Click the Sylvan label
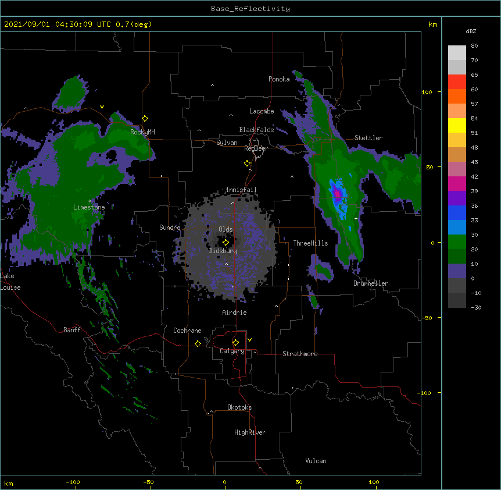Screen dimensions: 501x490 pos(227,143)
